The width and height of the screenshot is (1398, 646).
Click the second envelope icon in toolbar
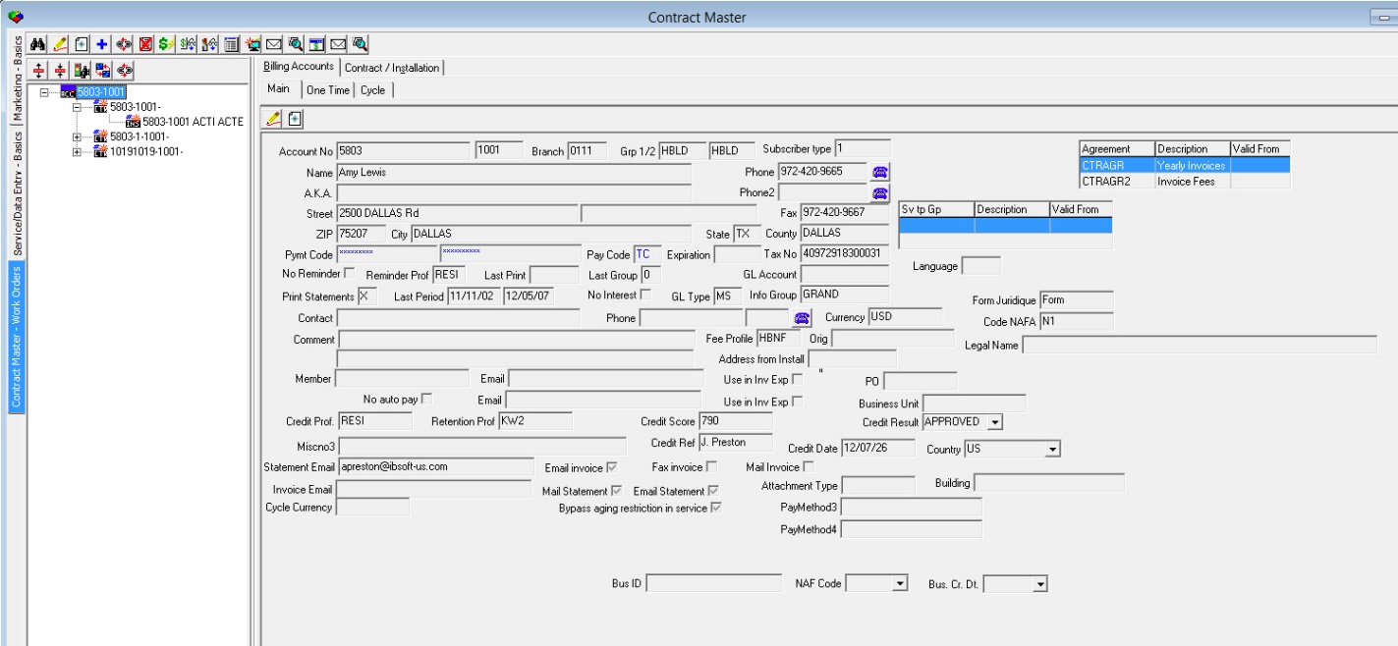(x=338, y=44)
